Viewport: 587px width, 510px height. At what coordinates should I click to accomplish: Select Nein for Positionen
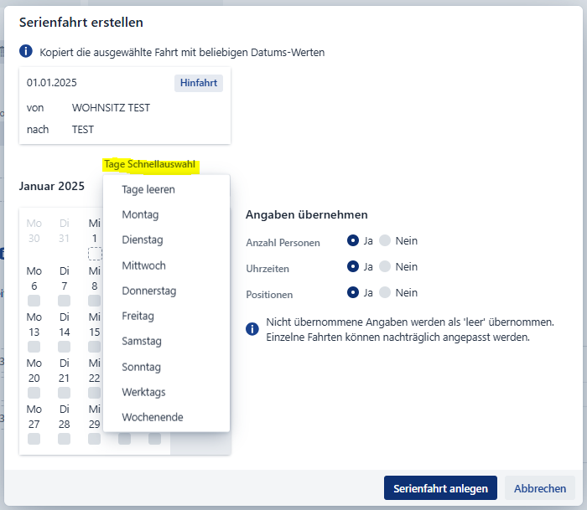tap(385, 292)
